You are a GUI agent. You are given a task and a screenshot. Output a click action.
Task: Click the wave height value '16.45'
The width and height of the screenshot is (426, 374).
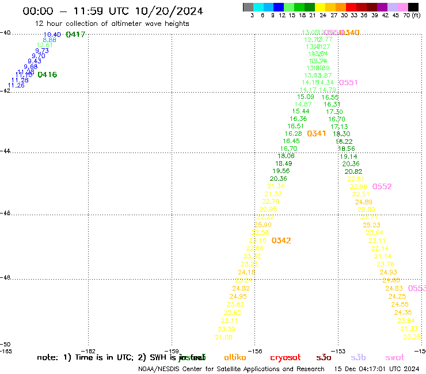pos(291,141)
